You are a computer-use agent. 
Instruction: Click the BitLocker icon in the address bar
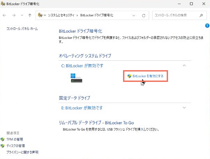41,16
